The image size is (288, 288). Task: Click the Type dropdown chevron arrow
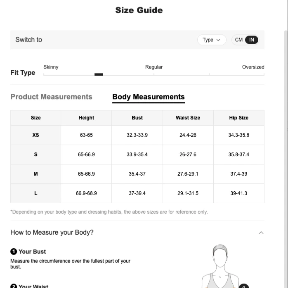218,40
